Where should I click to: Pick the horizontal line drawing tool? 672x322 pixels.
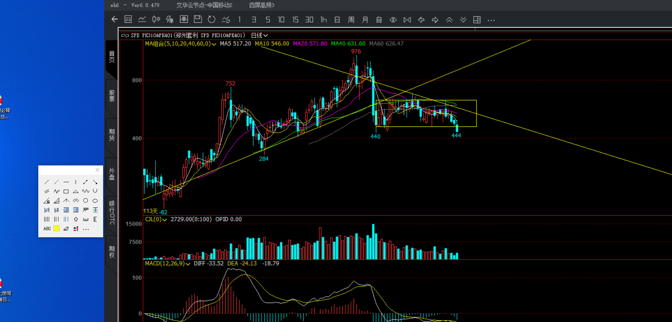coord(66,182)
